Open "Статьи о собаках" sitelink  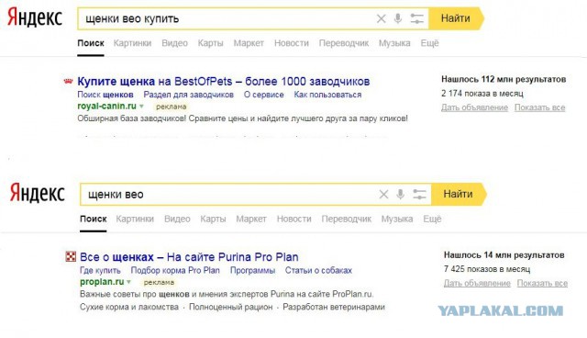tap(318, 270)
